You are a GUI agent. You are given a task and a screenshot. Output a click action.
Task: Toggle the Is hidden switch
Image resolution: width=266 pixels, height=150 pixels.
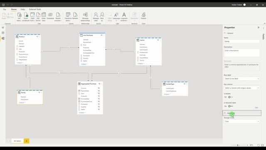[231, 97]
